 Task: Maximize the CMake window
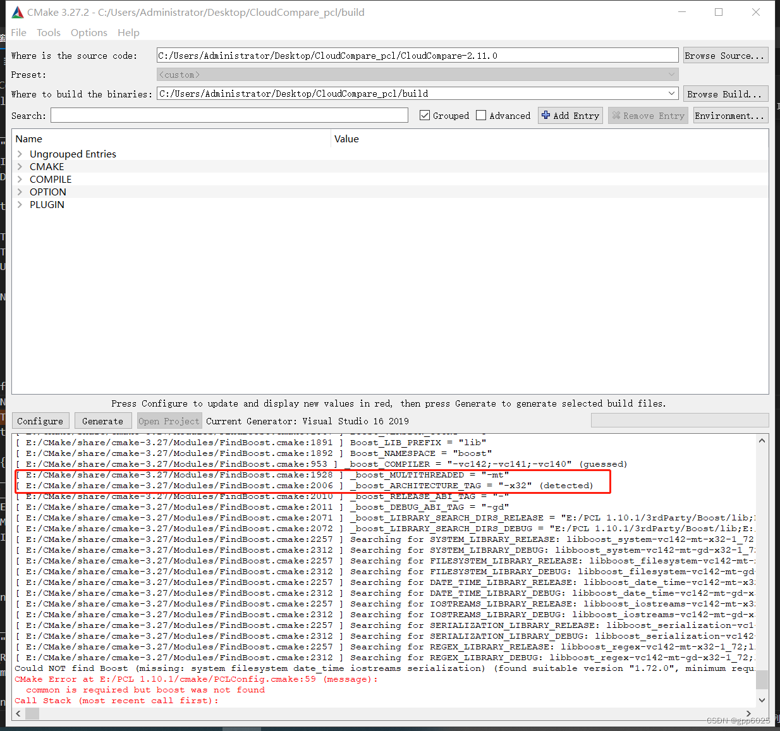[x=719, y=12]
